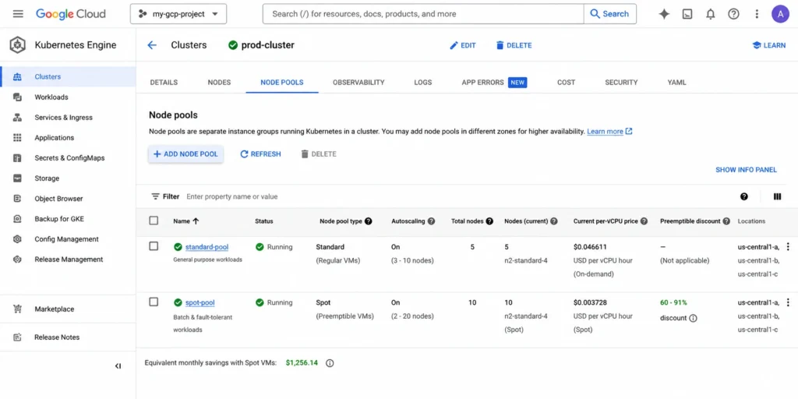Click the grayed DELETE button under Node pools
Viewport: 798px width, 399px height.
(x=319, y=154)
